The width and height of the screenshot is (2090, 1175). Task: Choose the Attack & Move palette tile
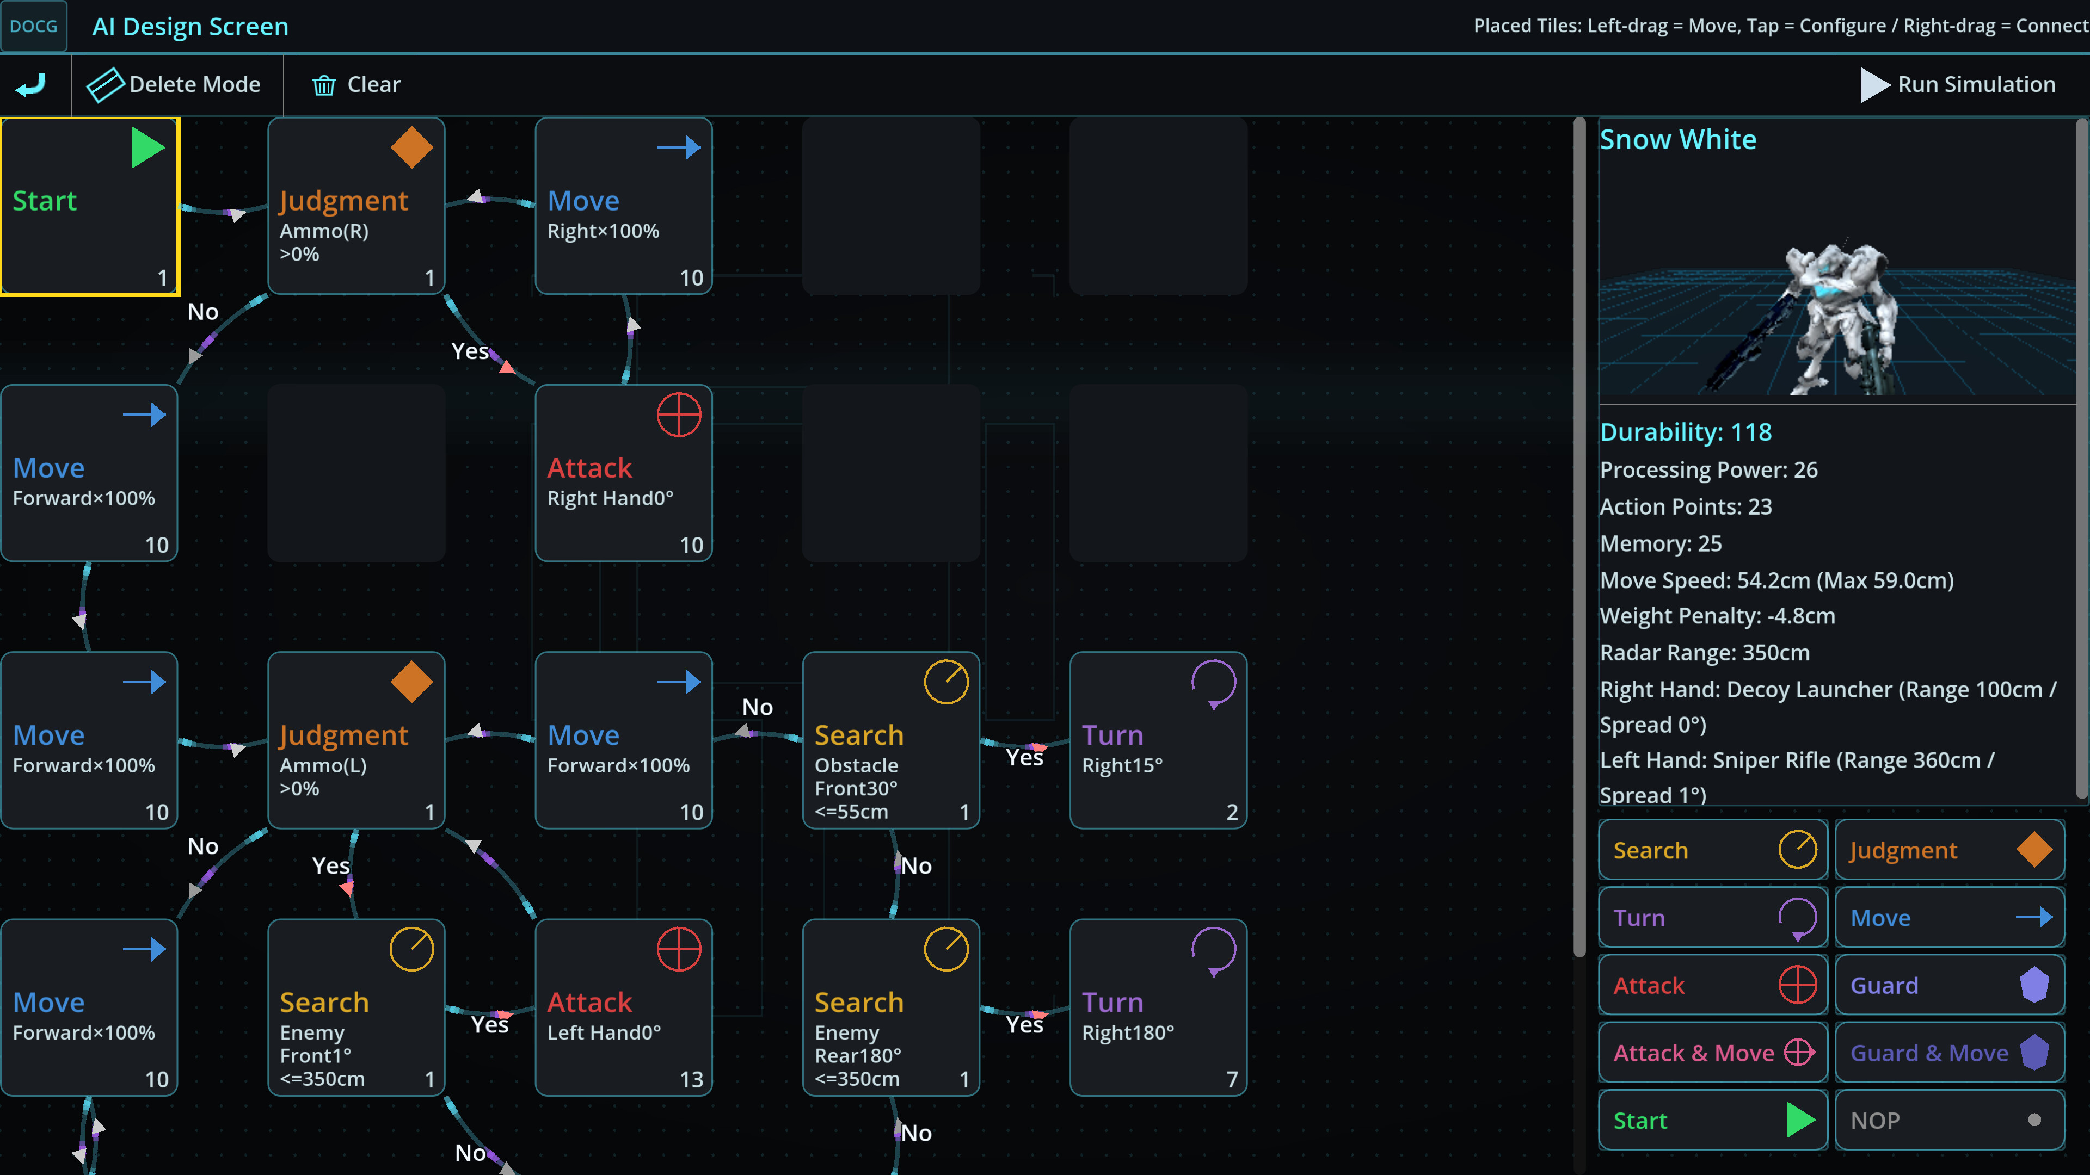(x=1713, y=1053)
